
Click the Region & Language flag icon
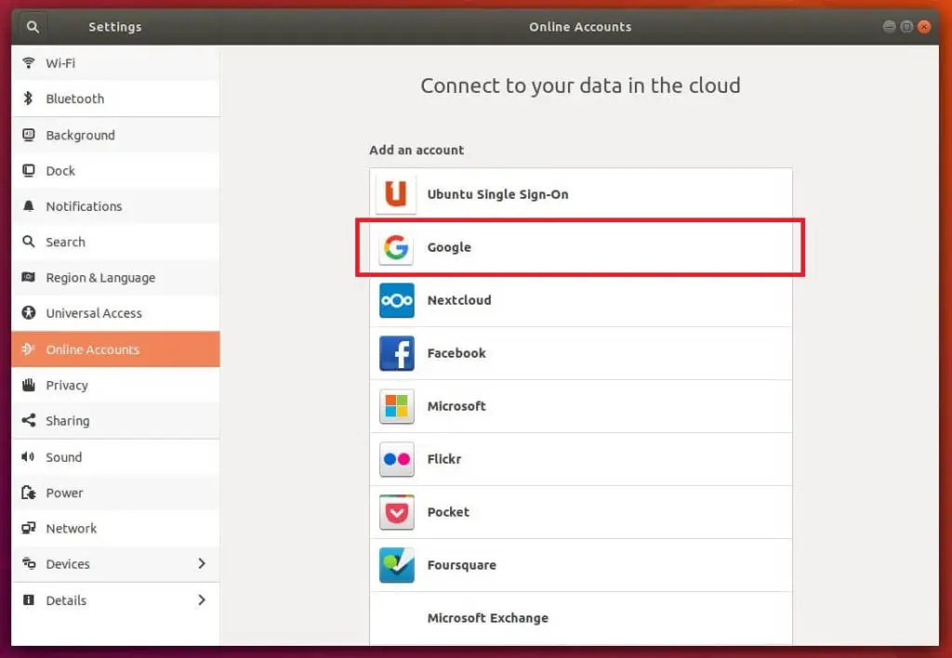(29, 277)
